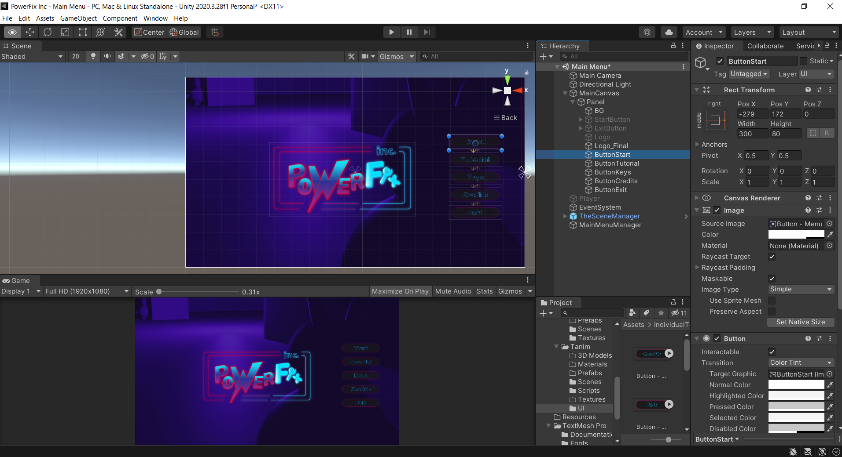Expand Raycast Padding section
Screen dimensions: 842x457
point(697,267)
